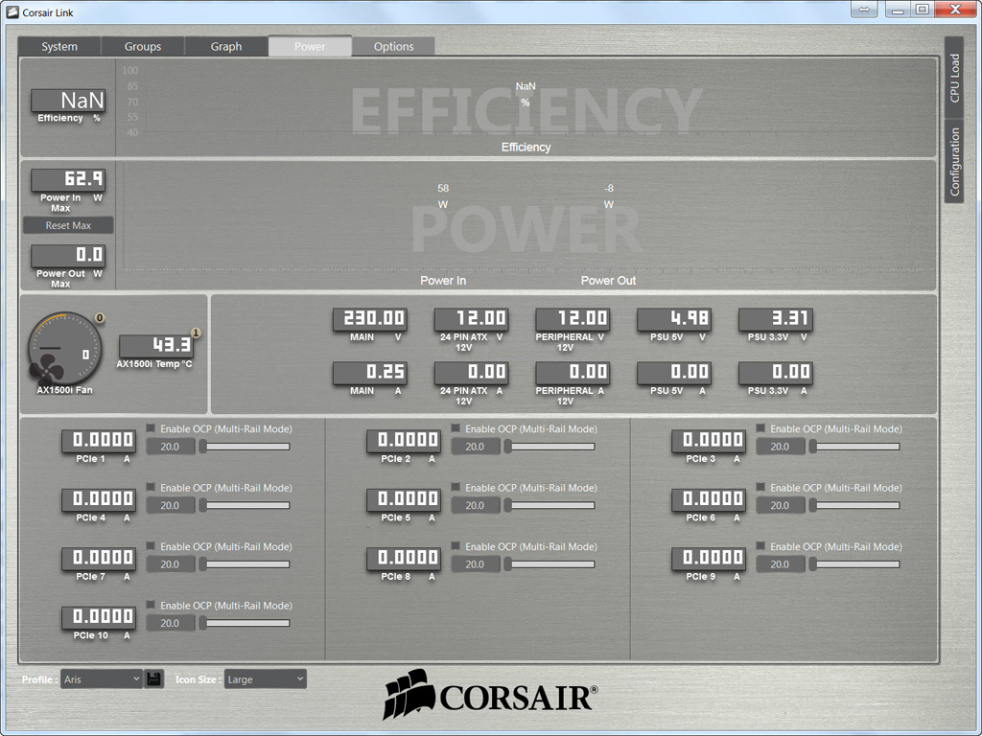Click the AX1500i Fan gauge icon
This screenshot has width=982, height=736.
[x=64, y=348]
